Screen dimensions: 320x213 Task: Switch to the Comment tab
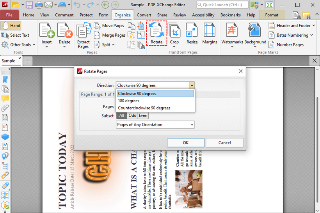(x=64, y=15)
